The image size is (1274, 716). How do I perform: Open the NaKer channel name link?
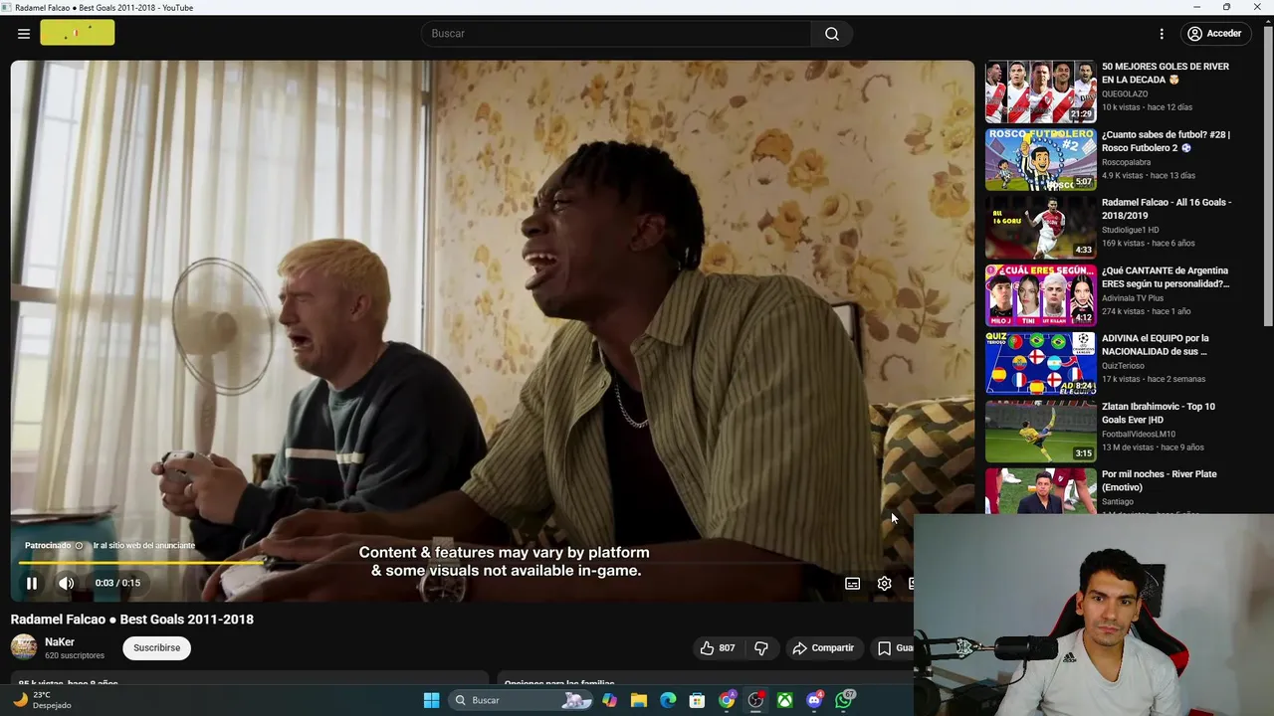point(60,642)
